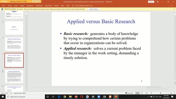
Task: Open the Transitions ribbon tab
Action: click(30, 5)
